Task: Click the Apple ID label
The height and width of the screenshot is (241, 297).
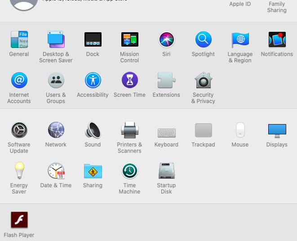Action: tap(240, 4)
